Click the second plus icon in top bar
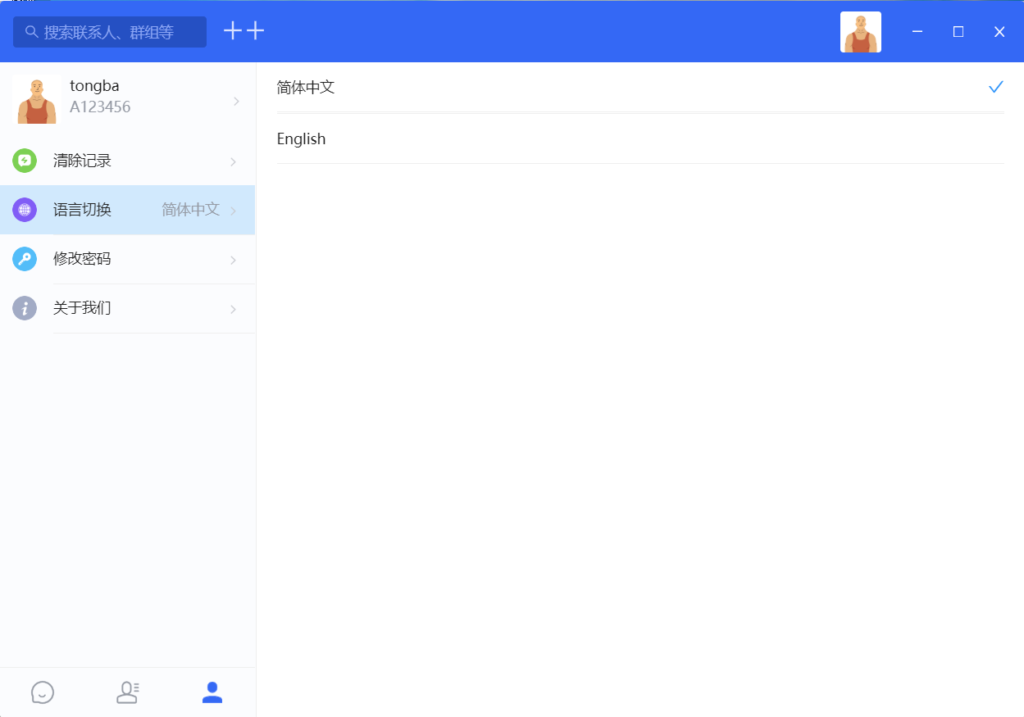Screen dimensions: 1024x717 [256, 30]
